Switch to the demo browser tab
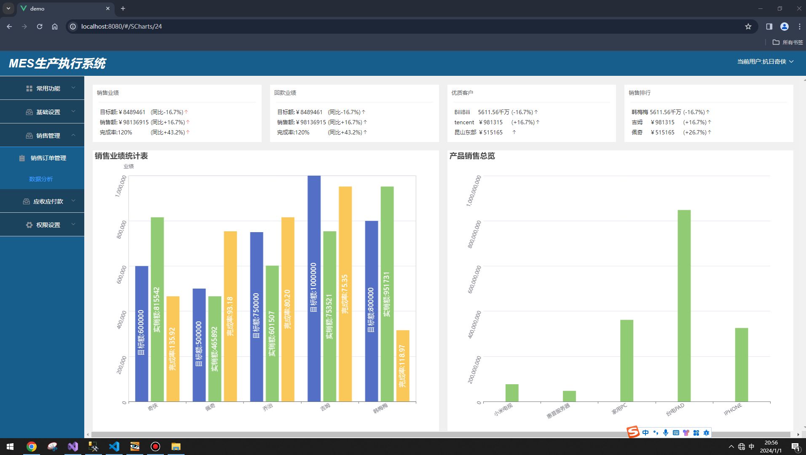The image size is (806, 455). [x=65, y=8]
